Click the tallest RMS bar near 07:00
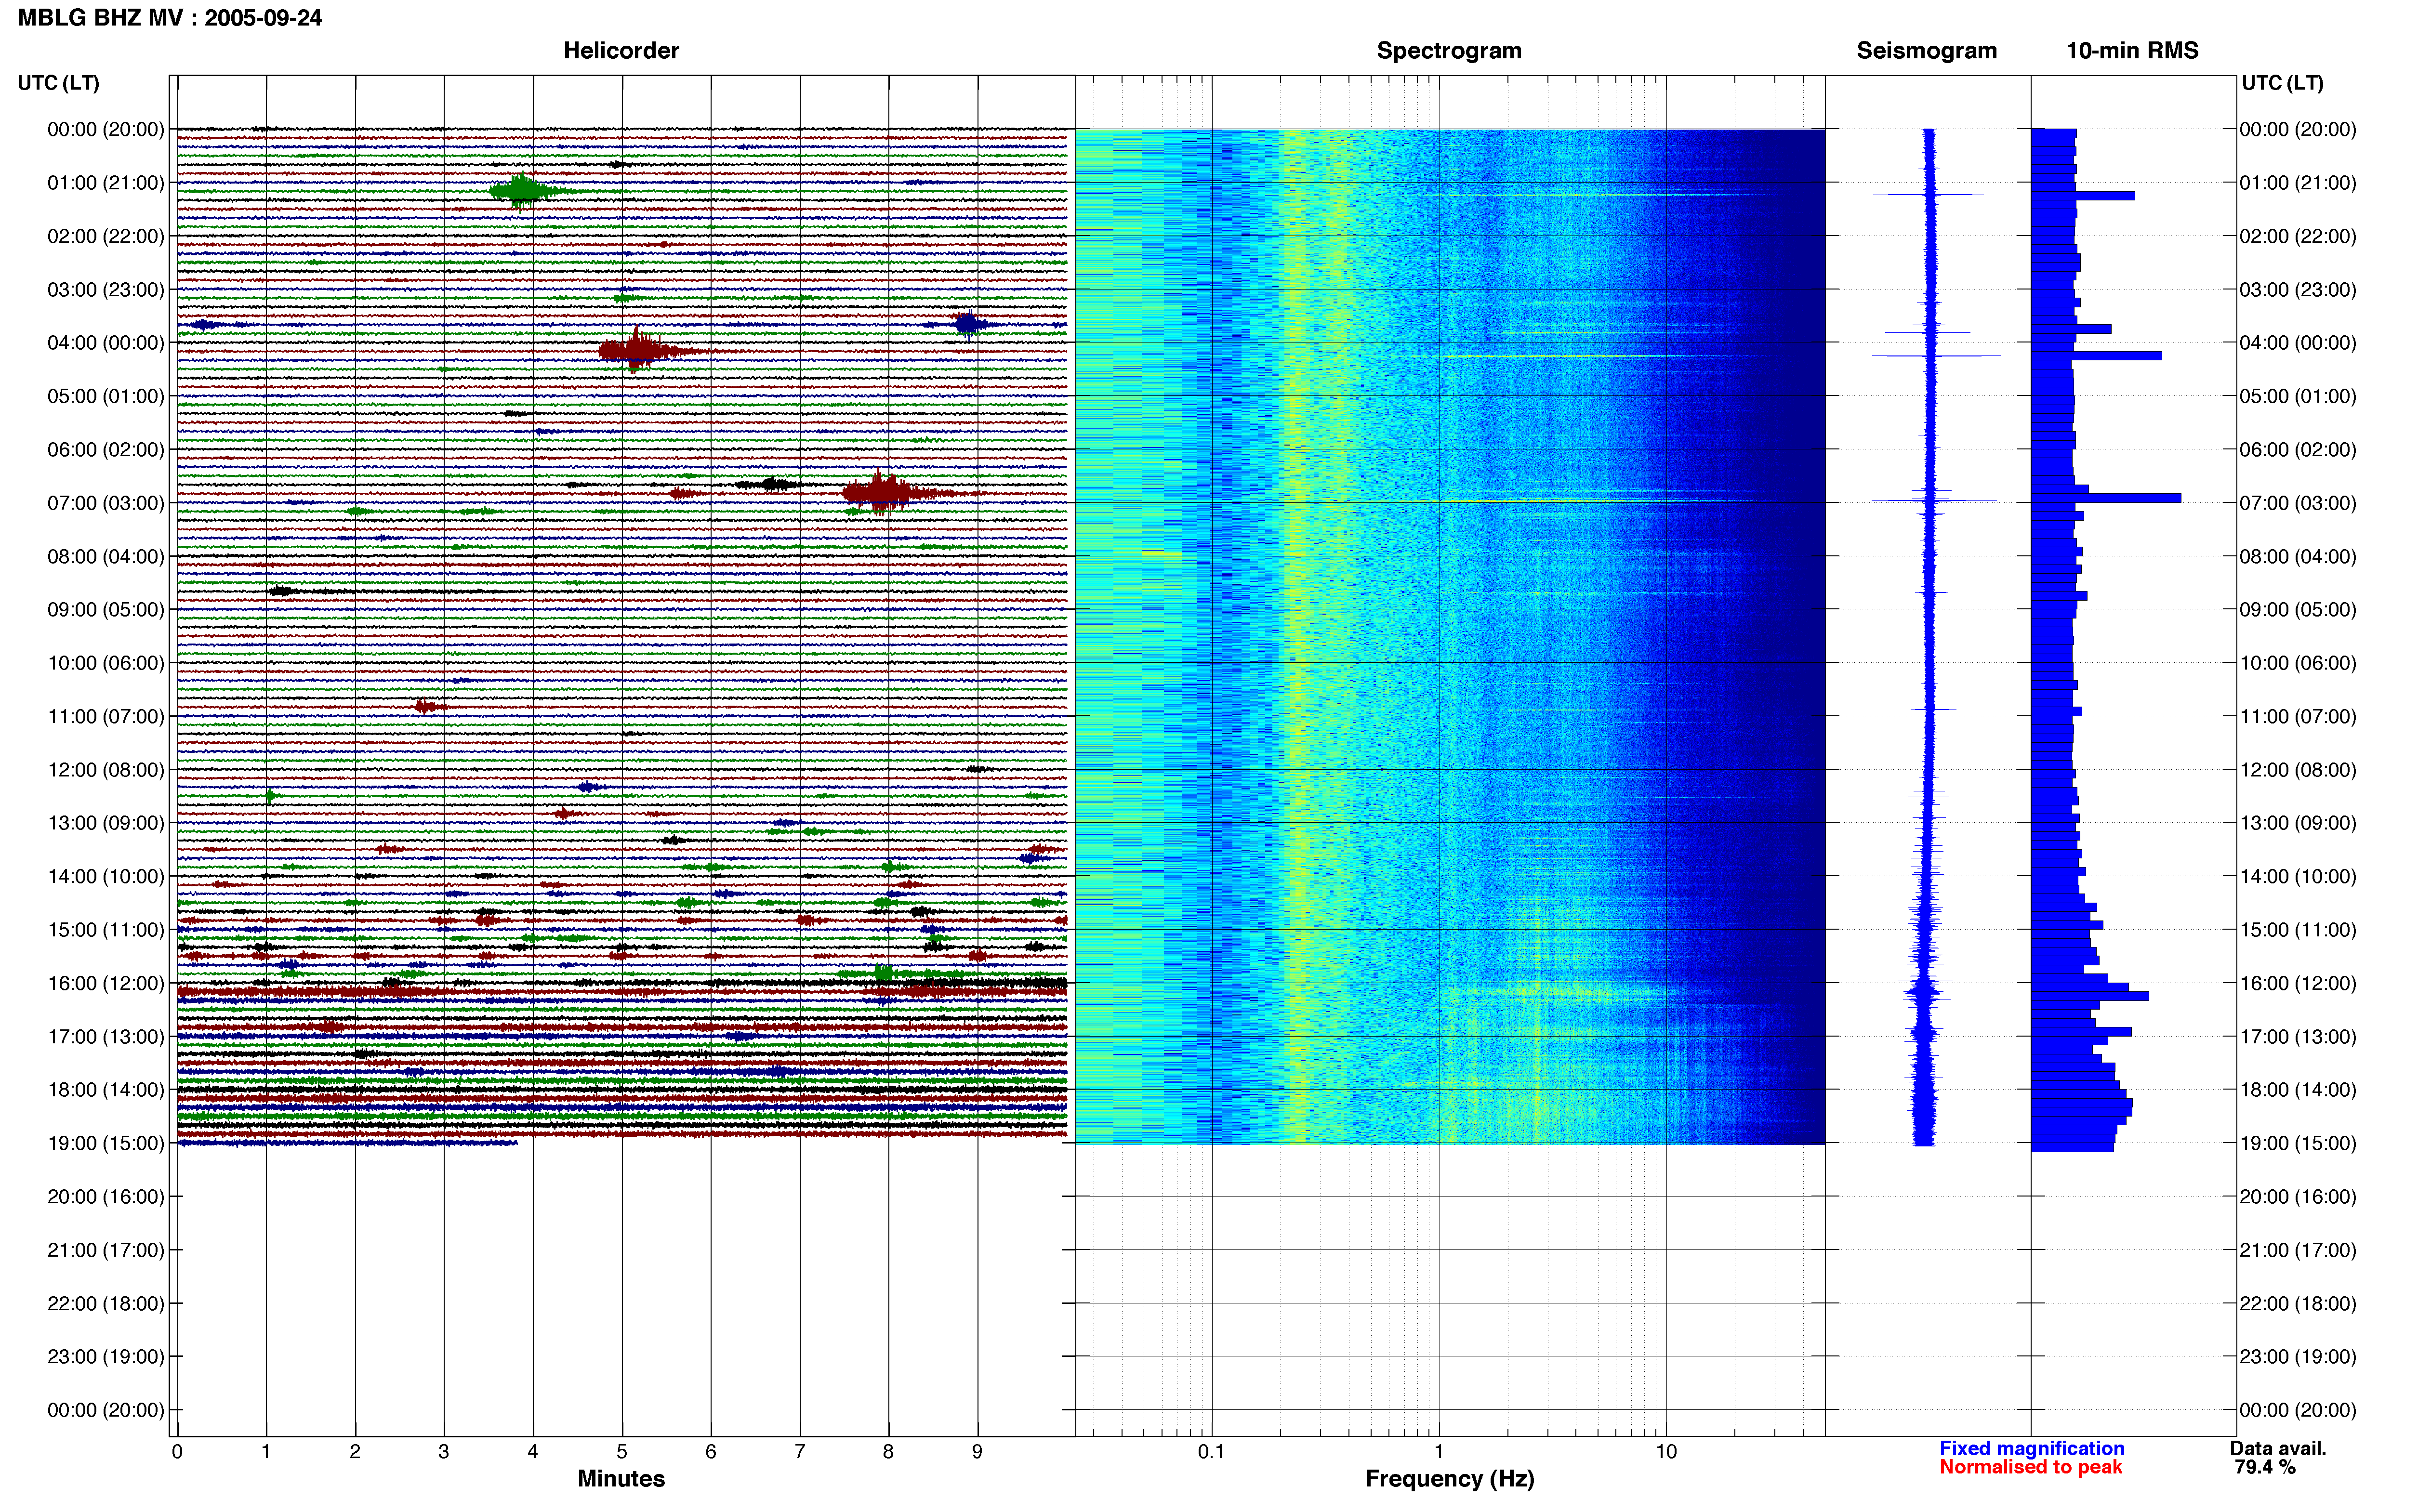 2106,498
